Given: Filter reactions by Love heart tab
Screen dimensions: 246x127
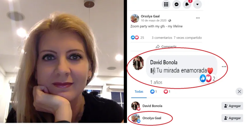Looking at the screenshot, I should pos(167,92).
